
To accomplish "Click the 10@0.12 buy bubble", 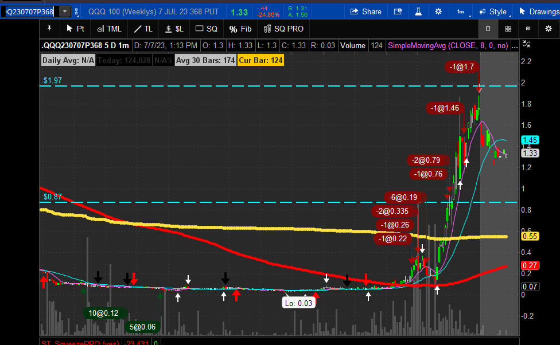I will (104, 313).
